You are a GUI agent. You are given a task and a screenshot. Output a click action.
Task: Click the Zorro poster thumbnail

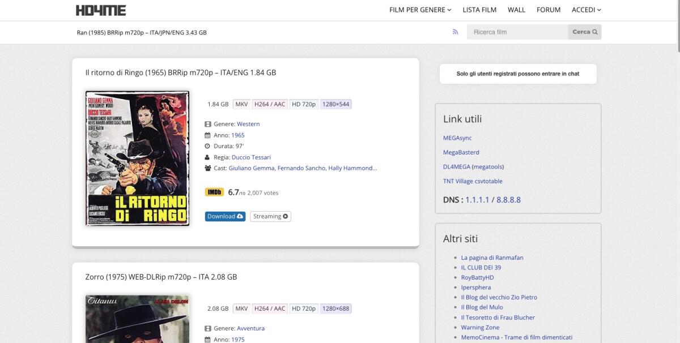pyautogui.click(x=137, y=319)
